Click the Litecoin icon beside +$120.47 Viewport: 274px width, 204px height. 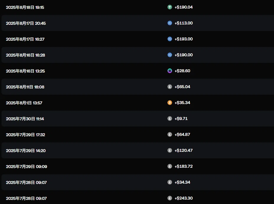[x=169, y=150]
